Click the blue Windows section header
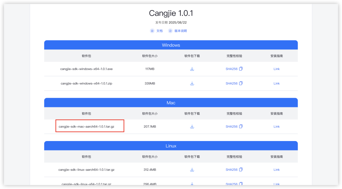Viewport: 342px width, 189px height. point(171,45)
